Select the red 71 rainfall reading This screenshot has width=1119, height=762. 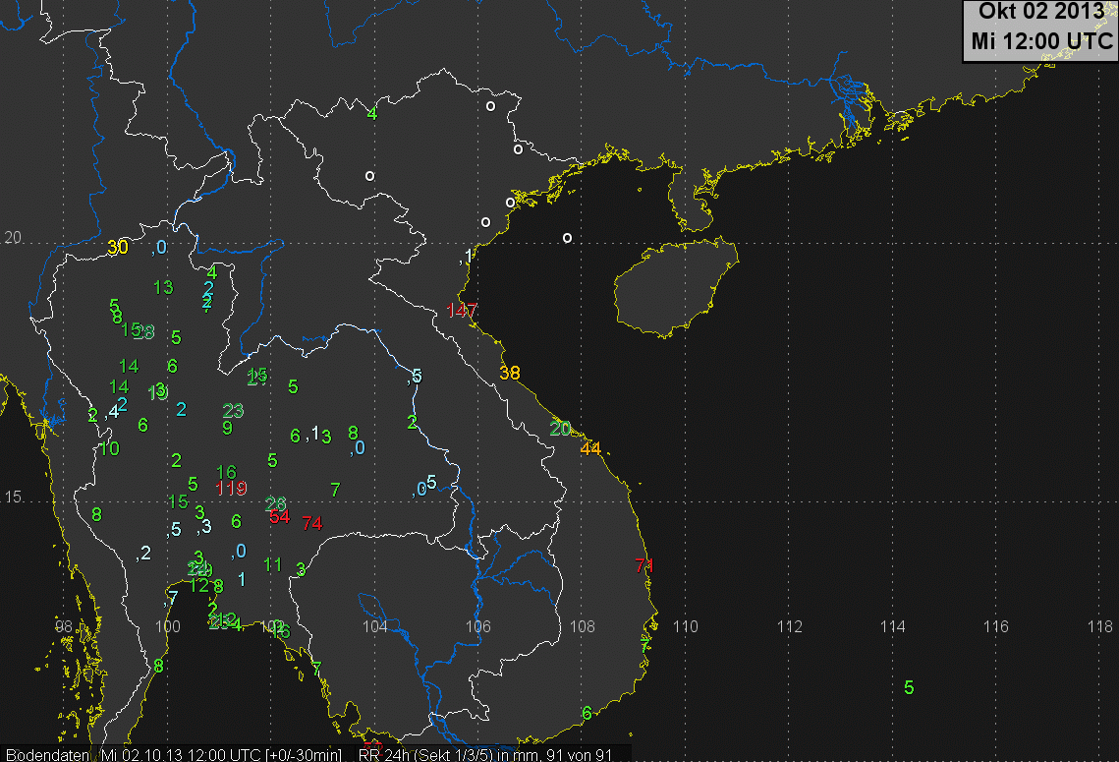644,565
